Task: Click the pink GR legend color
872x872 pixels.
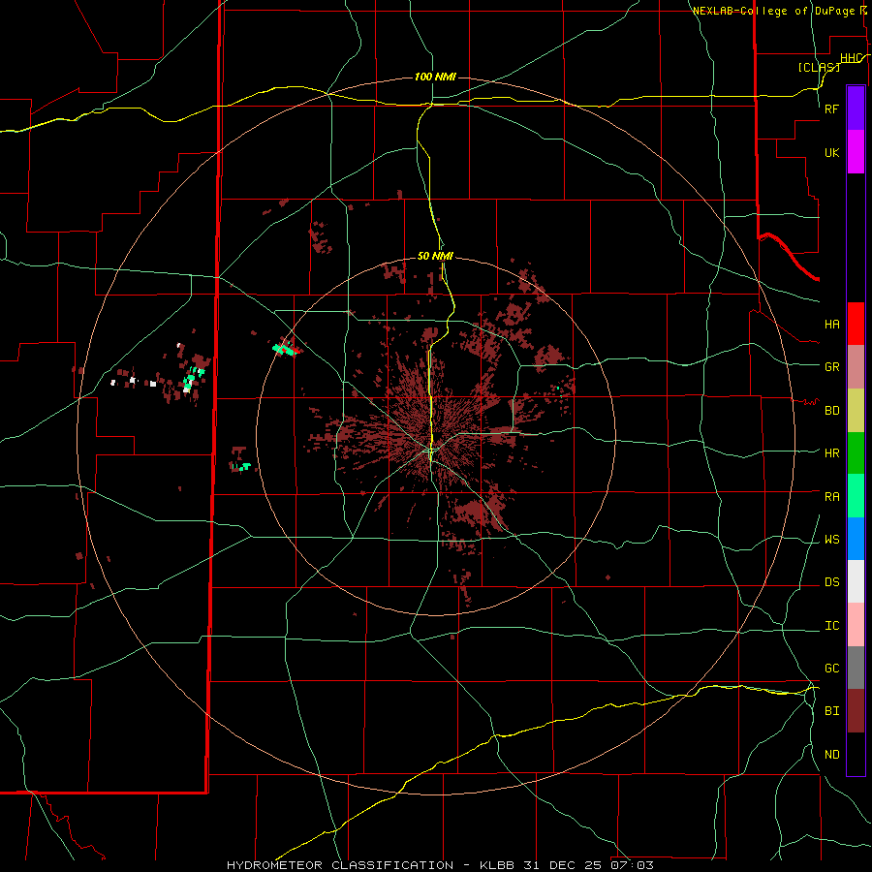Action: tap(856, 367)
